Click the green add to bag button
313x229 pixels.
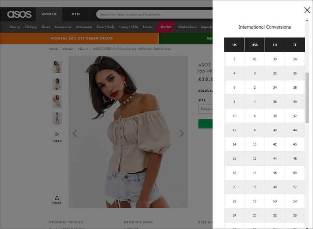click(205, 124)
